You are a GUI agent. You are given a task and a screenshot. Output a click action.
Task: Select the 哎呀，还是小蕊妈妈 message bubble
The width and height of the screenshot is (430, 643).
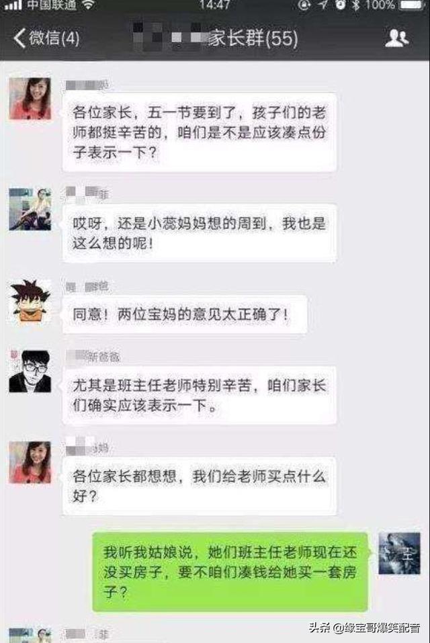200,233
